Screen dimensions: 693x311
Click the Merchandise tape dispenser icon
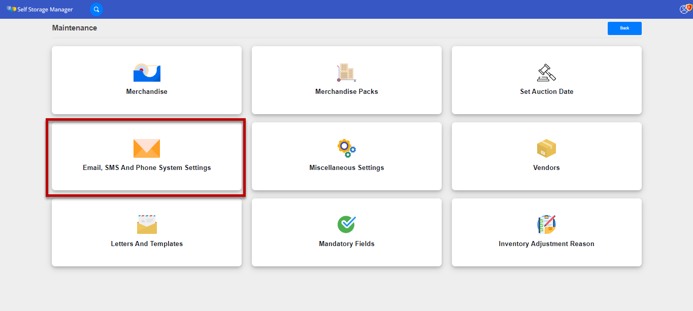[x=147, y=73]
